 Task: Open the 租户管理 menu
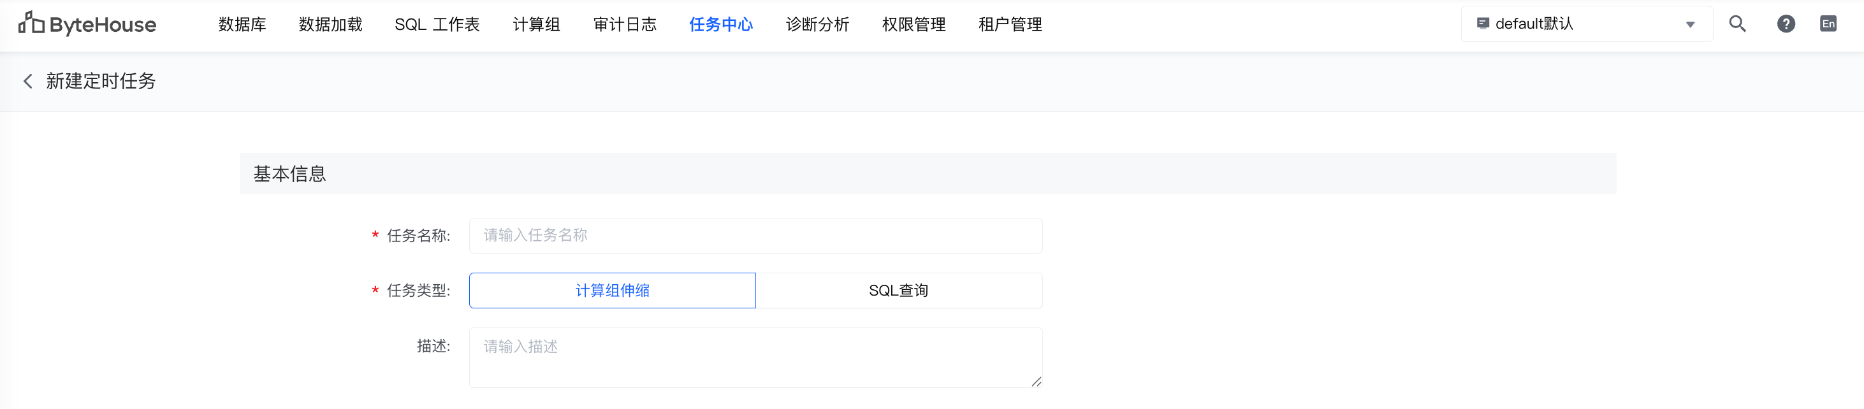(x=1009, y=25)
